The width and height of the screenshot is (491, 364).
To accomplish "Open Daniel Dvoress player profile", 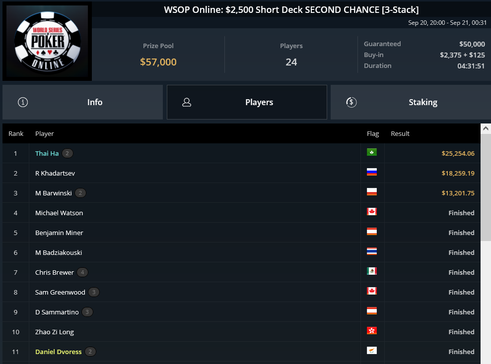I will (x=58, y=352).
